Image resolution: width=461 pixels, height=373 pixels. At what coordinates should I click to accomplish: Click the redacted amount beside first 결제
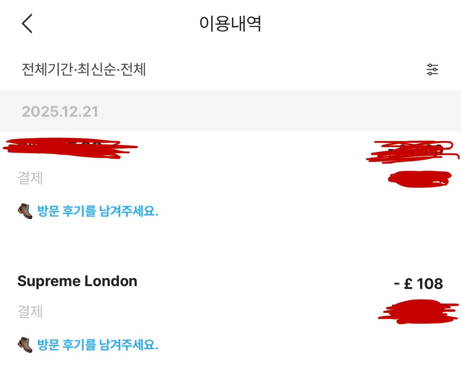pos(419,179)
